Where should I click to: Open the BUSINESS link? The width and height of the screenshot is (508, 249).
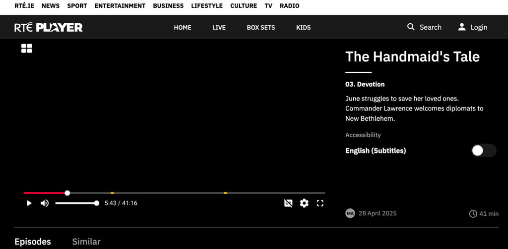pyautogui.click(x=168, y=6)
